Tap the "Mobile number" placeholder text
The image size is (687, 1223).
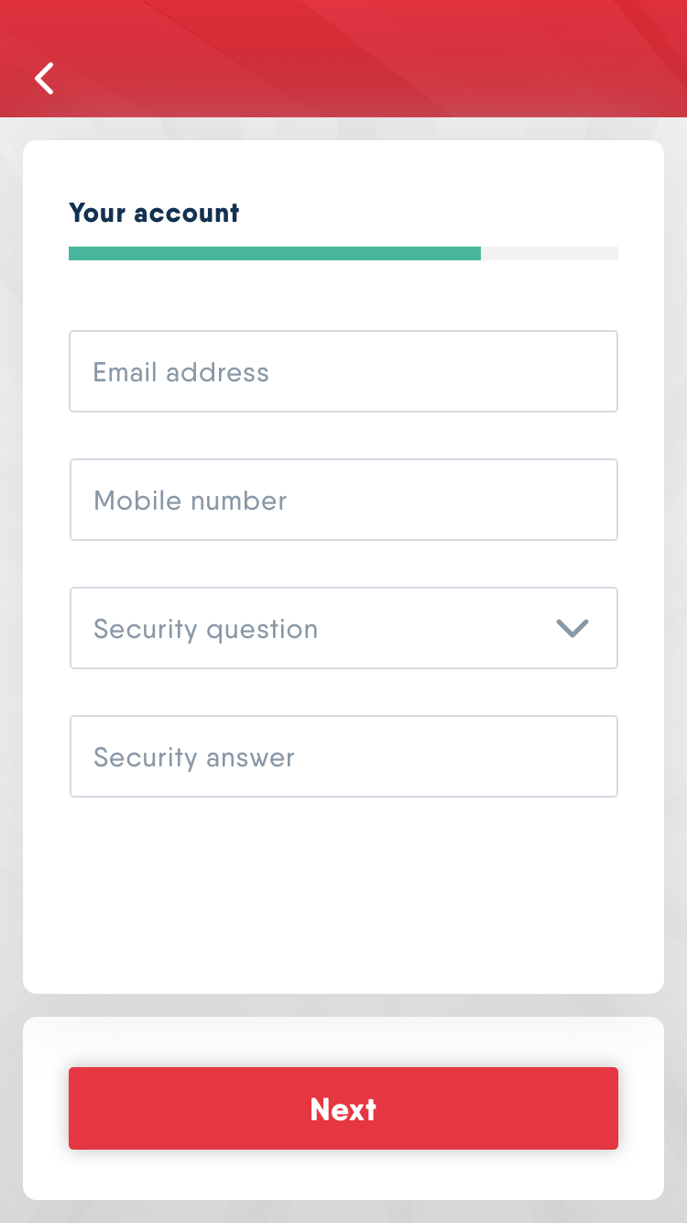(191, 501)
